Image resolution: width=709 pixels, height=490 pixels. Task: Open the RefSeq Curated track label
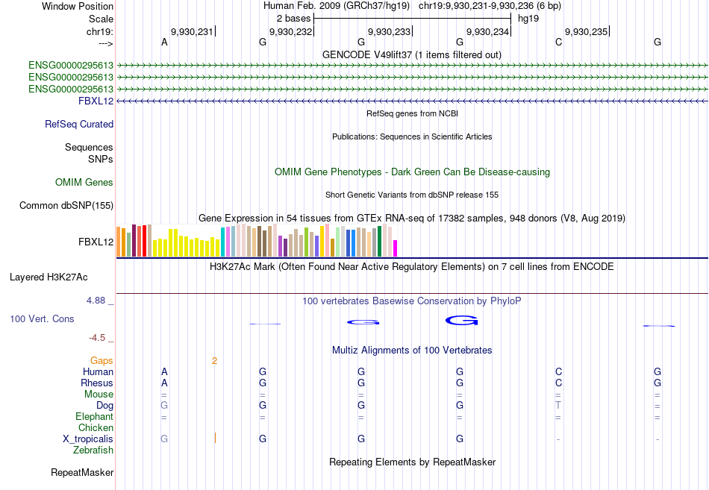pos(78,124)
